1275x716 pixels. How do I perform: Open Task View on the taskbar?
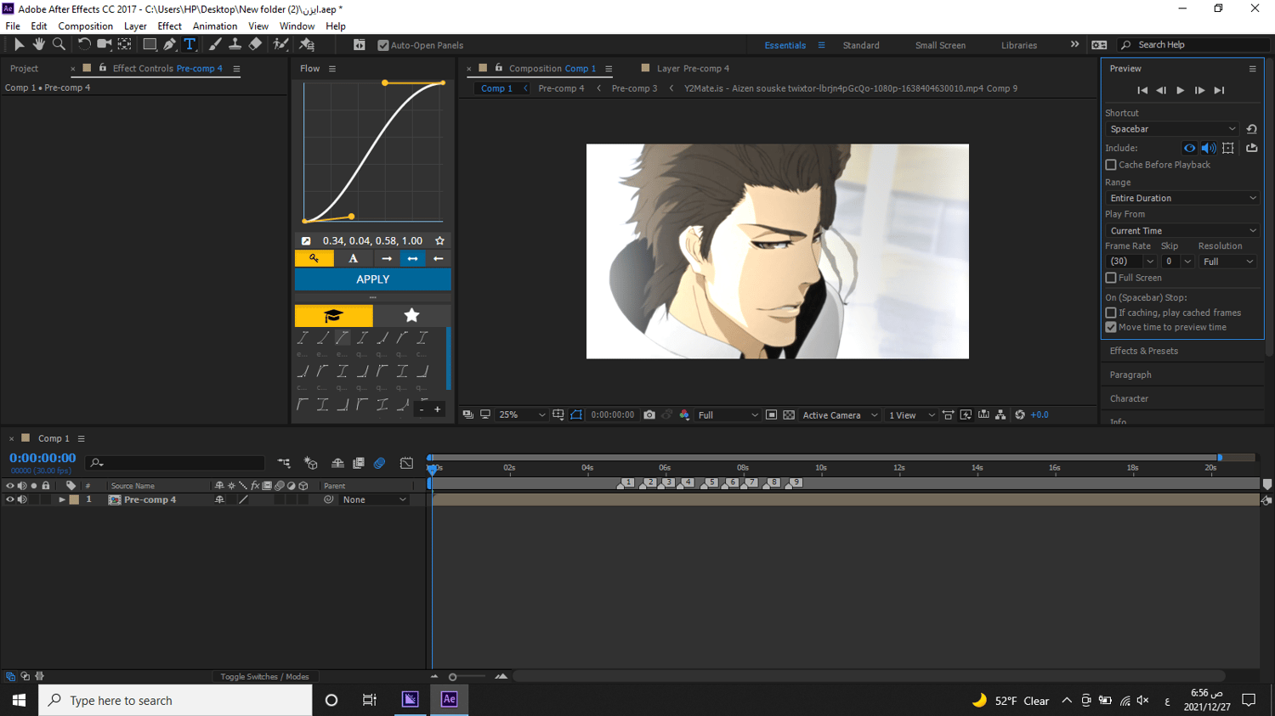[370, 700]
